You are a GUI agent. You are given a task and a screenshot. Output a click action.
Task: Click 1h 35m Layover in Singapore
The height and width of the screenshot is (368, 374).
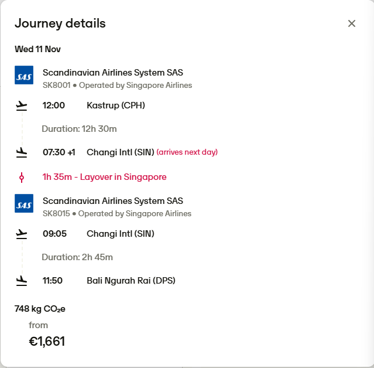point(104,177)
